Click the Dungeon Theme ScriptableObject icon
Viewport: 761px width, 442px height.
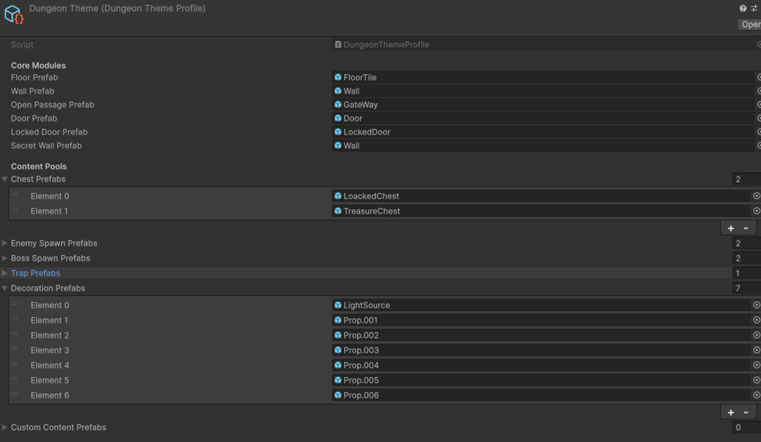pos(14,15)
